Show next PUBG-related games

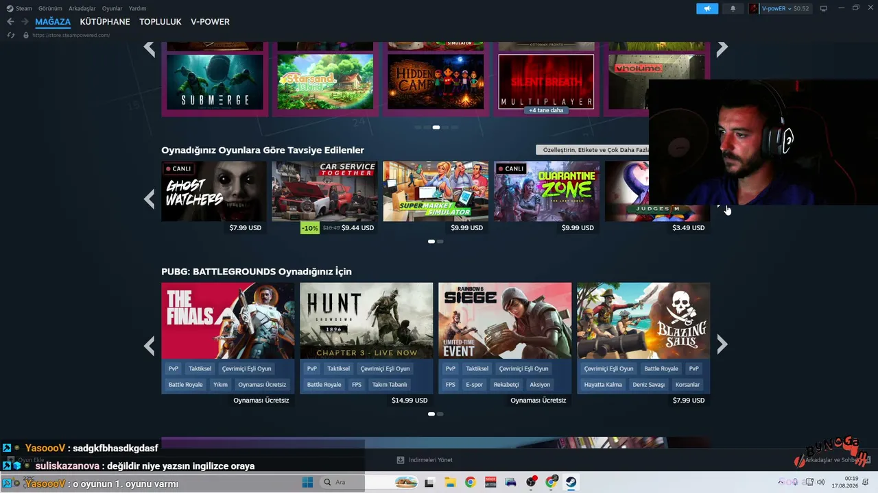click(722, 345)
